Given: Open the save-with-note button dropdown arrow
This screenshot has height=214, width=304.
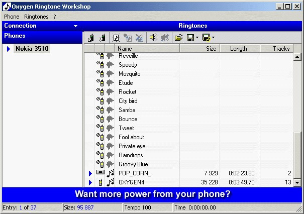Looking at the screenshot, I should 213,37.
